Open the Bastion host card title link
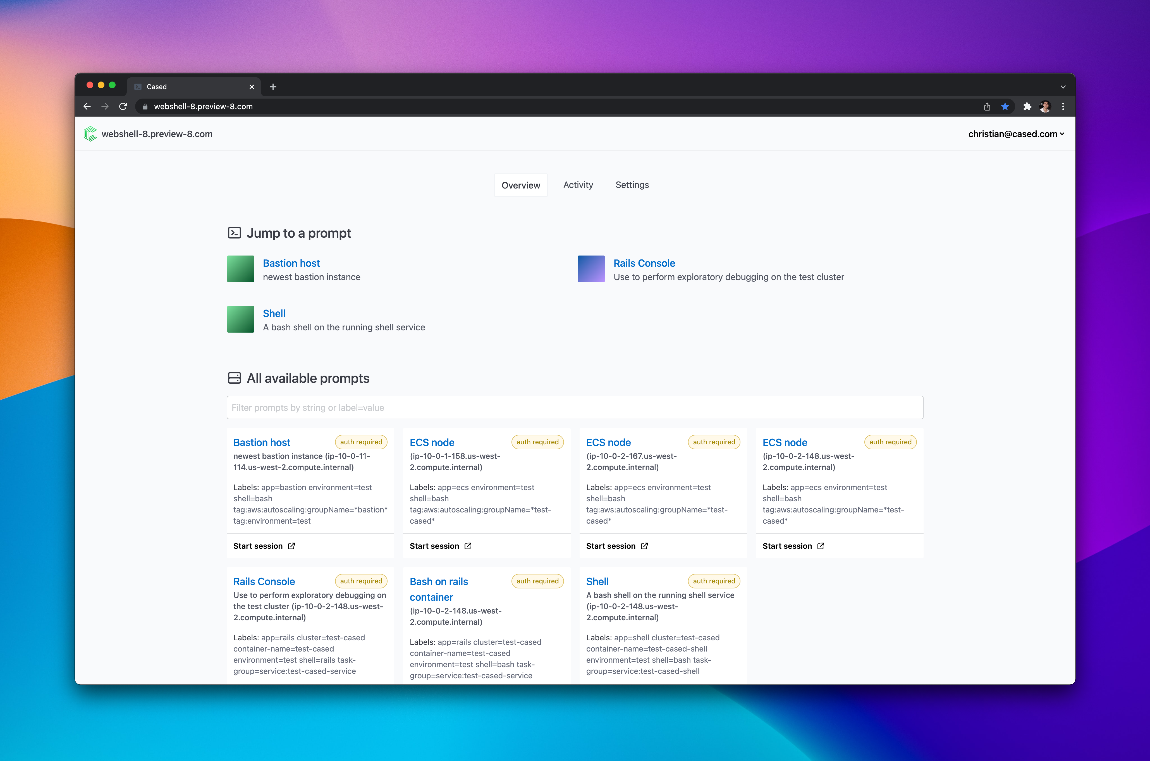Screen dimensions: 1150x761 click(x=262, y=443)
